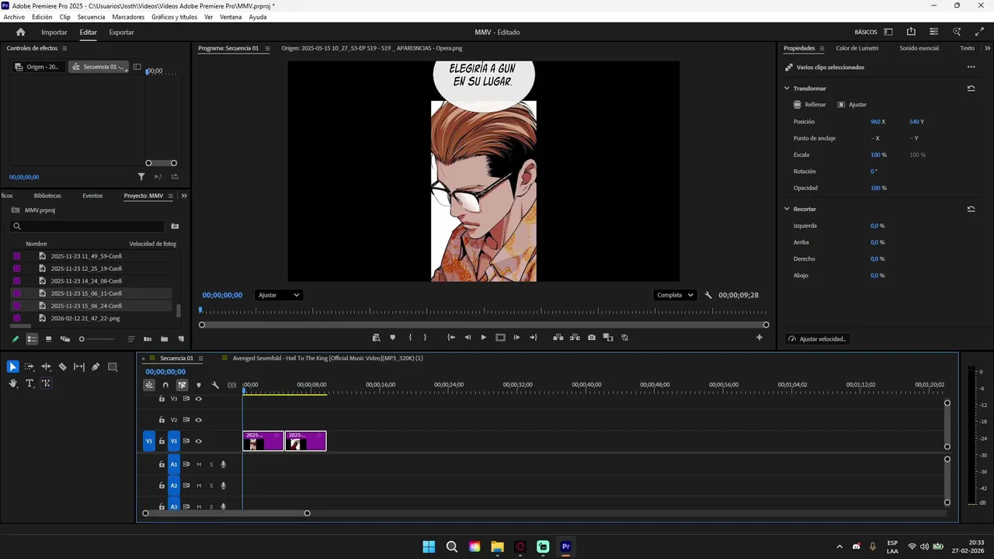
Task: Click Mark In bracket button
Action: 410,338
